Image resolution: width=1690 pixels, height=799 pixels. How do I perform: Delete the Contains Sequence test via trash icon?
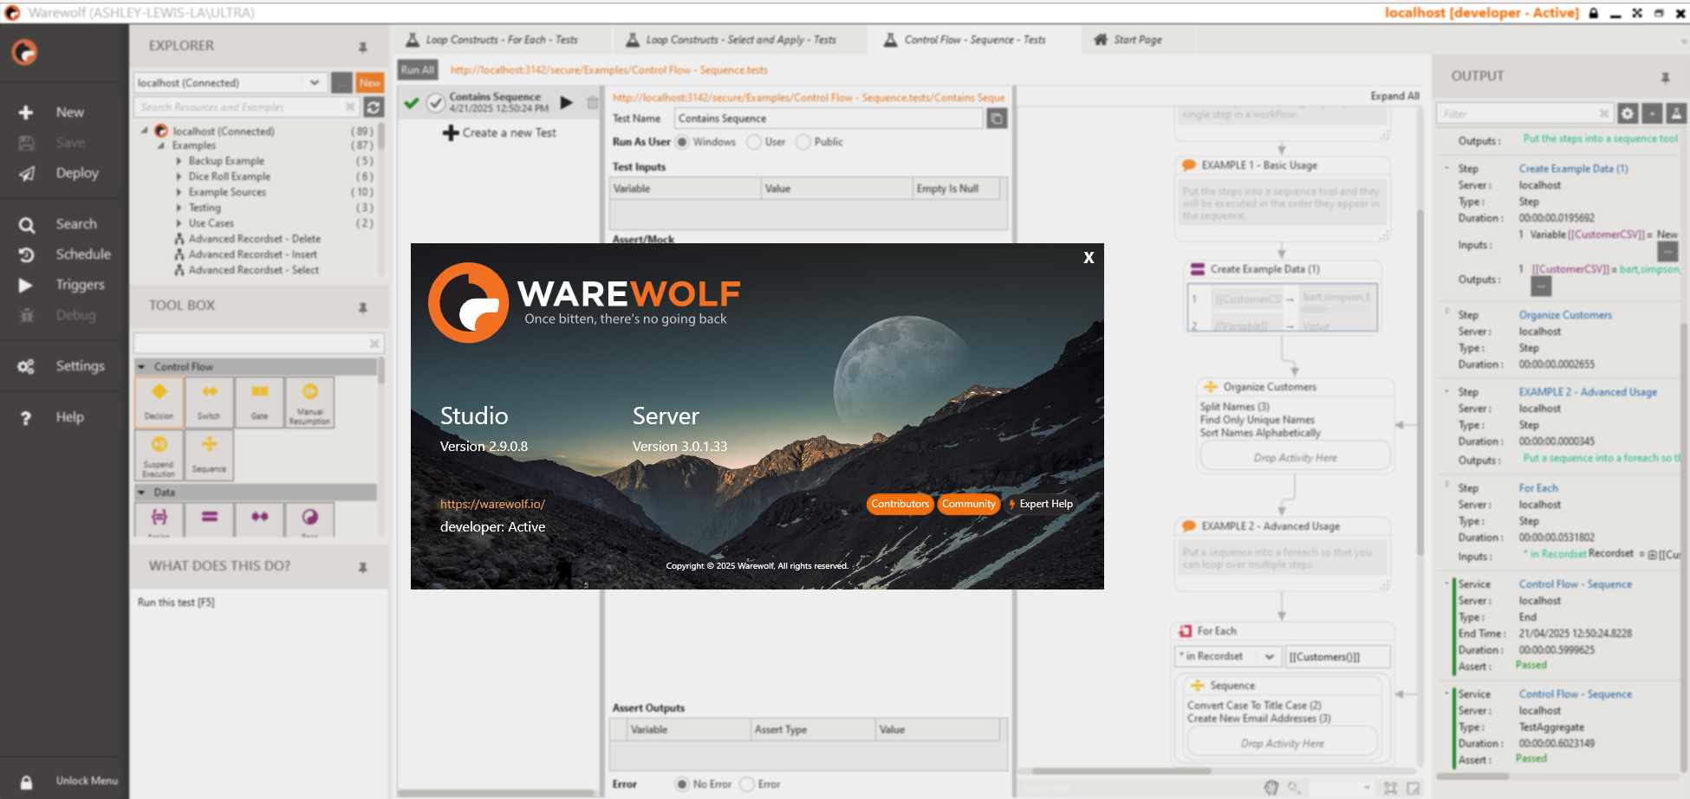(593, 103)
